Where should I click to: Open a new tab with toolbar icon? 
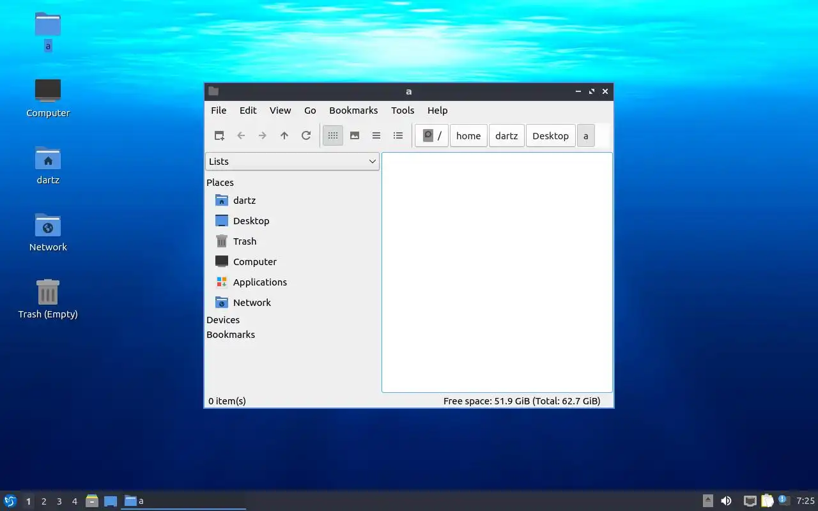click(x=219, y=135)
